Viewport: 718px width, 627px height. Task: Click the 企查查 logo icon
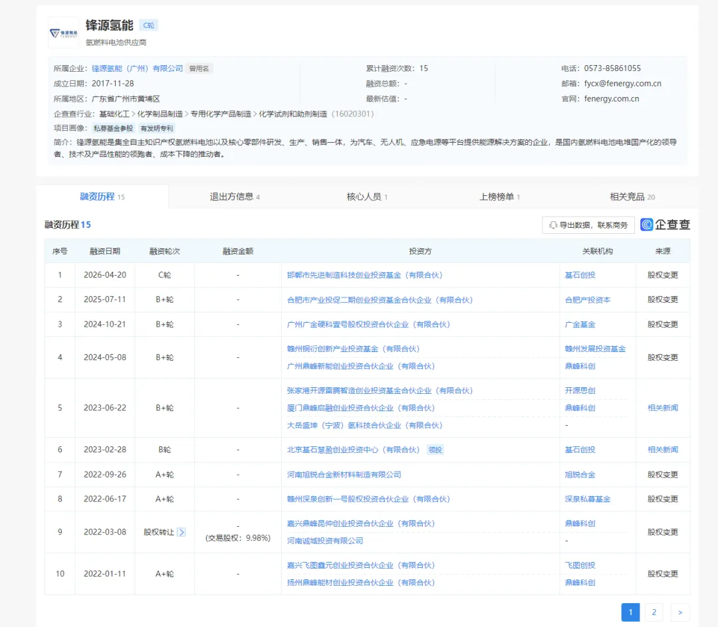point(647,224)
